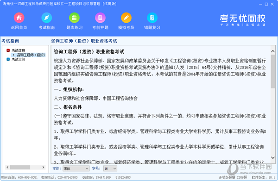This screenshot has height=181, width=278.
Task: Click the 一、组织机构 heading text
Action: click(69, 89)
